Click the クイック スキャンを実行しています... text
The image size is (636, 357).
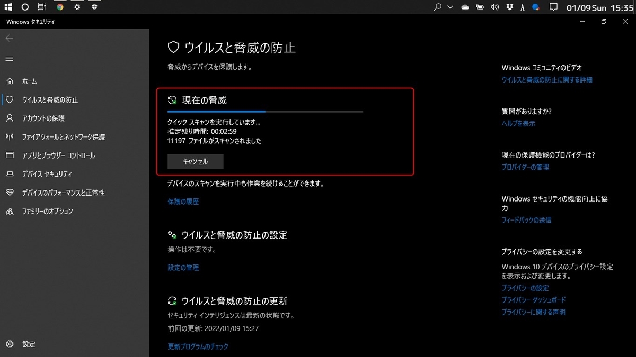coord(214,122)
